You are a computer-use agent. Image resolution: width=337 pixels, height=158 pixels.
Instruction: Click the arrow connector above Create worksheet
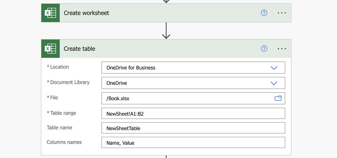click(x=166, y=1)
